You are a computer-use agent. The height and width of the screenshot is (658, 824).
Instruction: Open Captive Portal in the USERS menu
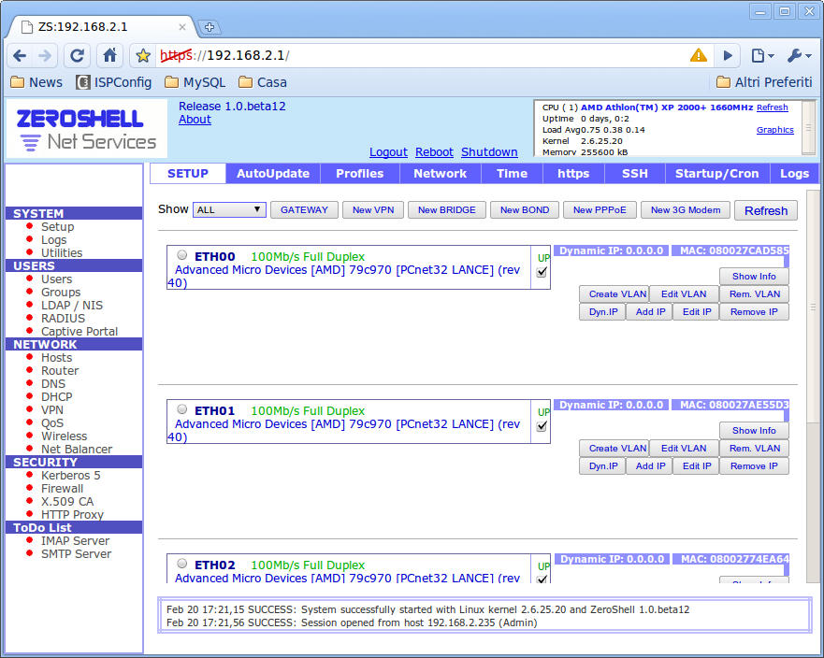pos(80,332)
